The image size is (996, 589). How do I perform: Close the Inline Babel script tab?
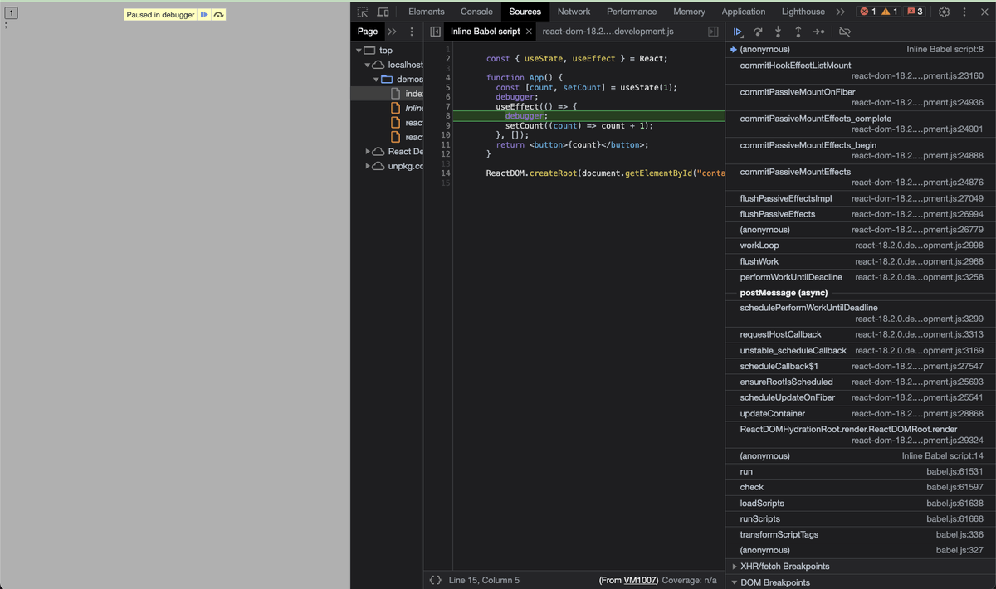tap(529, 32)
